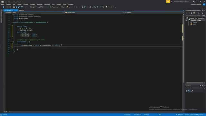The height and width of the screenshot is (116, 206).
Task: Open the Средства menu
Action: 47,4
